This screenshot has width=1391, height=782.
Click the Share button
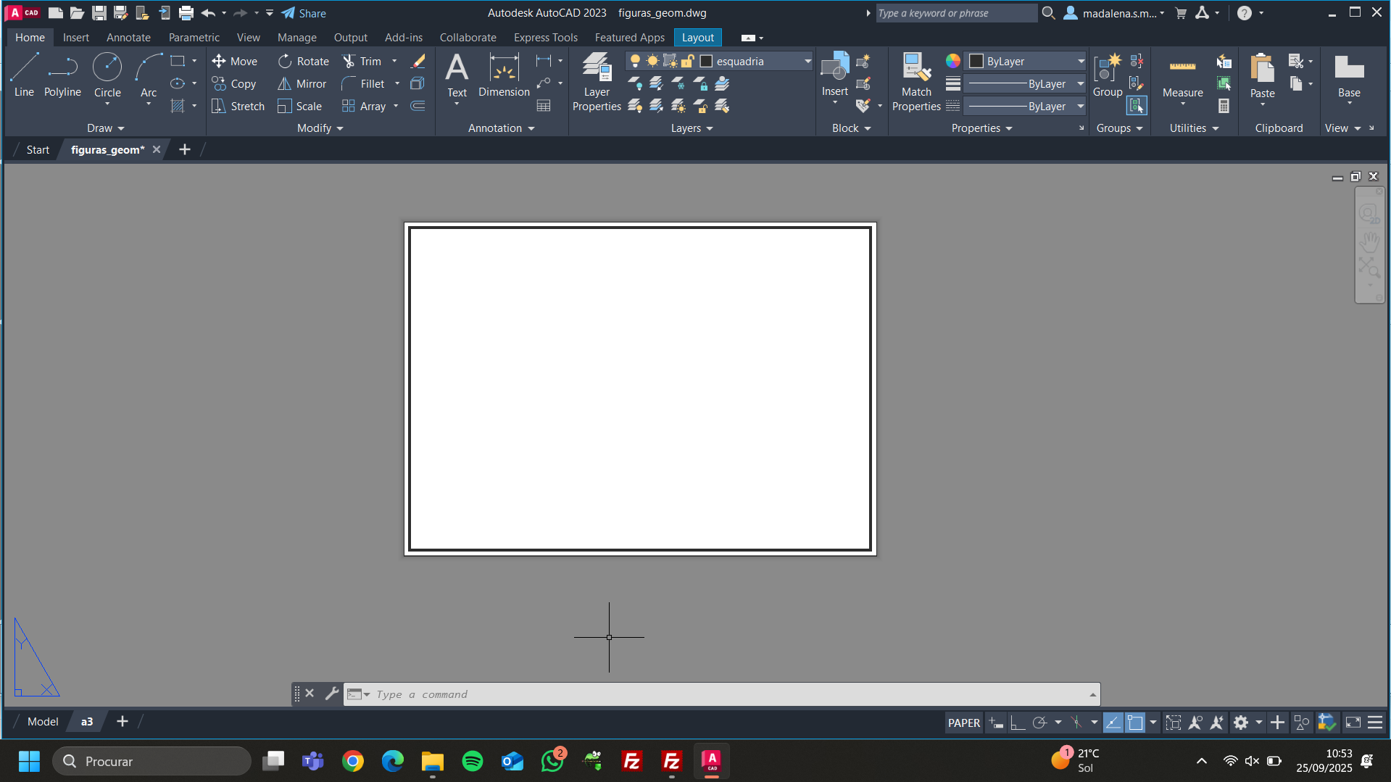(304, 13)
